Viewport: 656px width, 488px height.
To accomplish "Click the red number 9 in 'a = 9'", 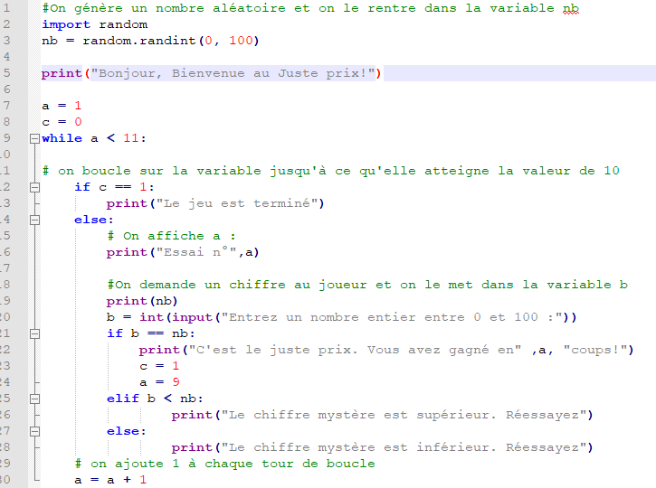I will (x=175, y=382).
